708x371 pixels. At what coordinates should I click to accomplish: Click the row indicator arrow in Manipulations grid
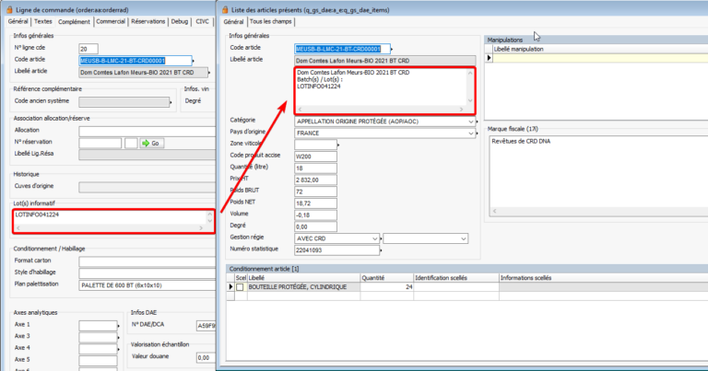coord(489,57)
